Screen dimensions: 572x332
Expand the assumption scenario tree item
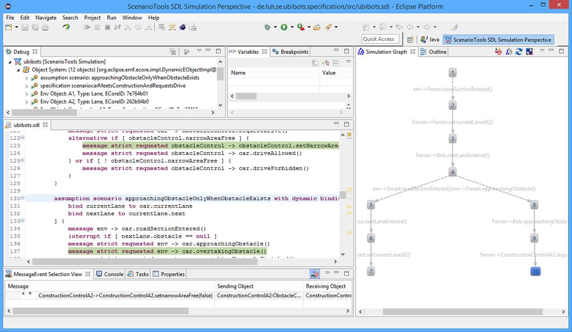pos(27,78)
